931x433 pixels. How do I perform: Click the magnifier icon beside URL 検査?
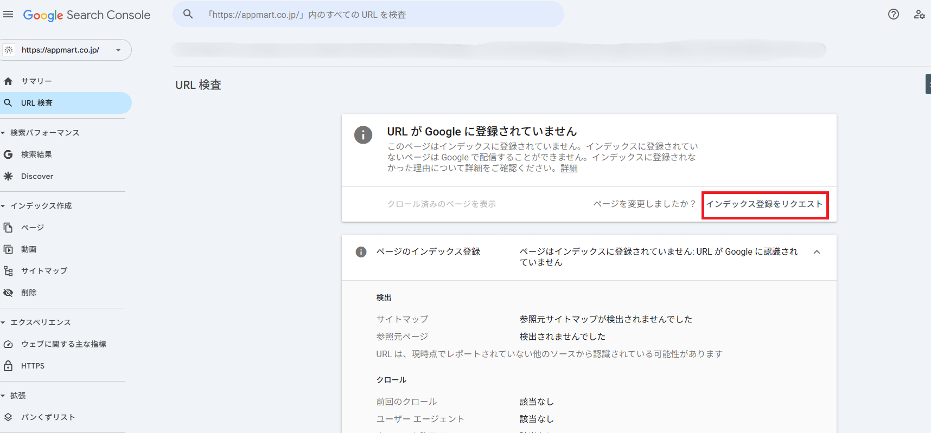8,103
